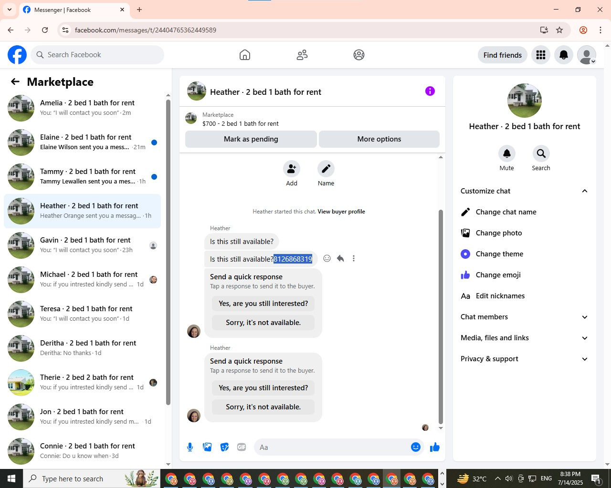The image size is (611, 488).
Task: Click Mark as pending button
Action: pyautogui.click(x=251, y=139)
